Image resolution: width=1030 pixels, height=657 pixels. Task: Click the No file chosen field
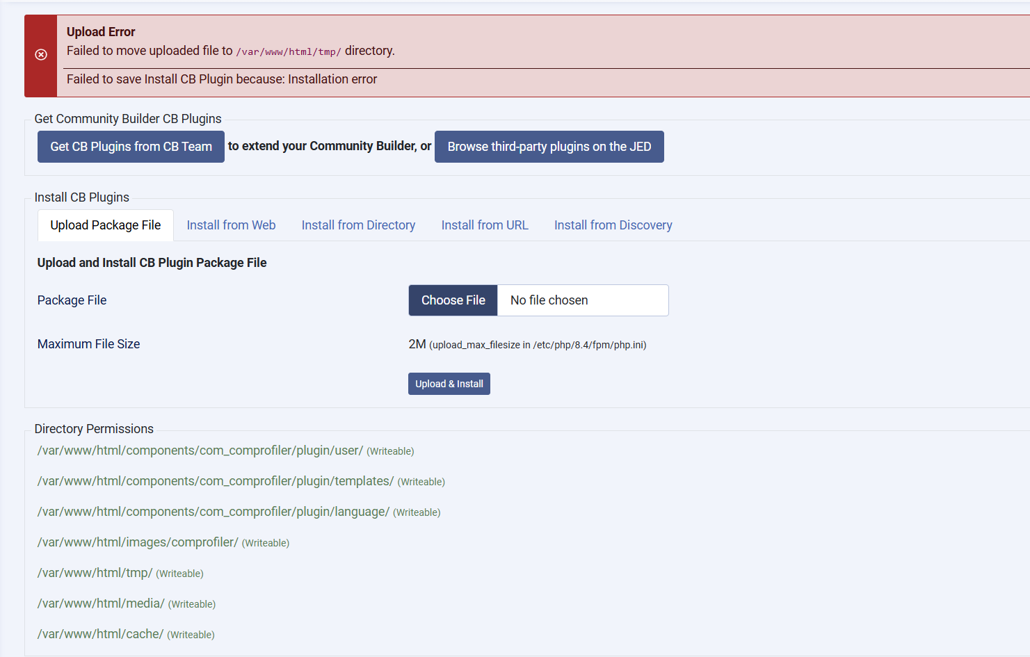click(x=582, y=300)
